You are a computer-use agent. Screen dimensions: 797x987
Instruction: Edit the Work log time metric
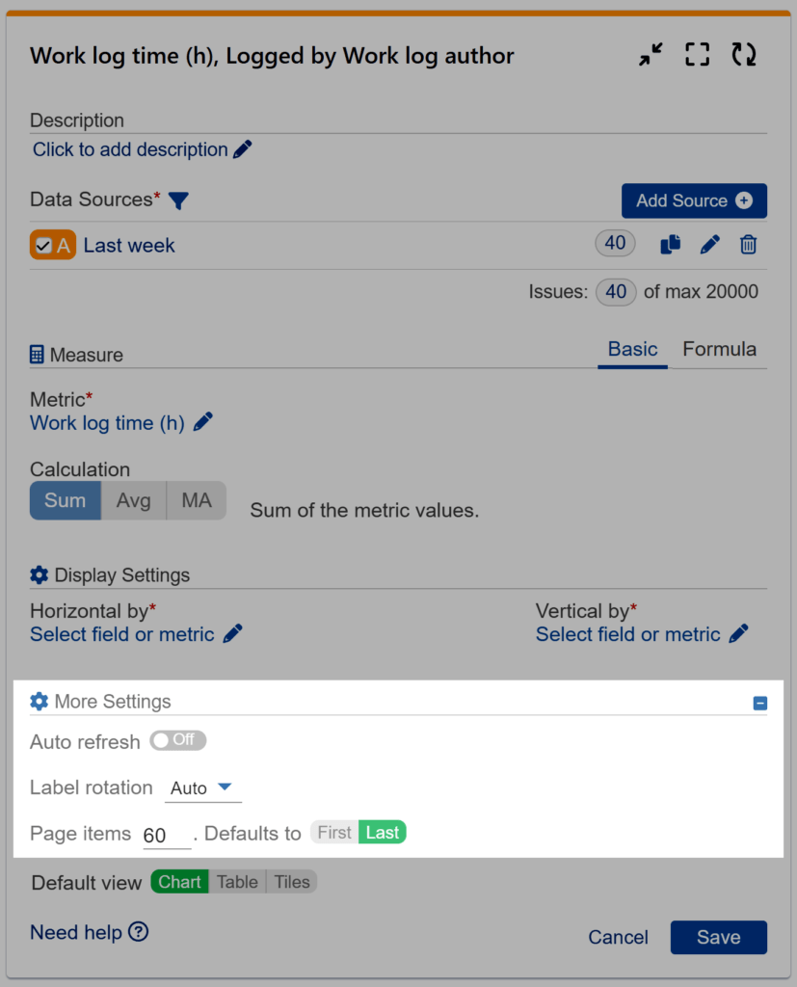[201, 422]
